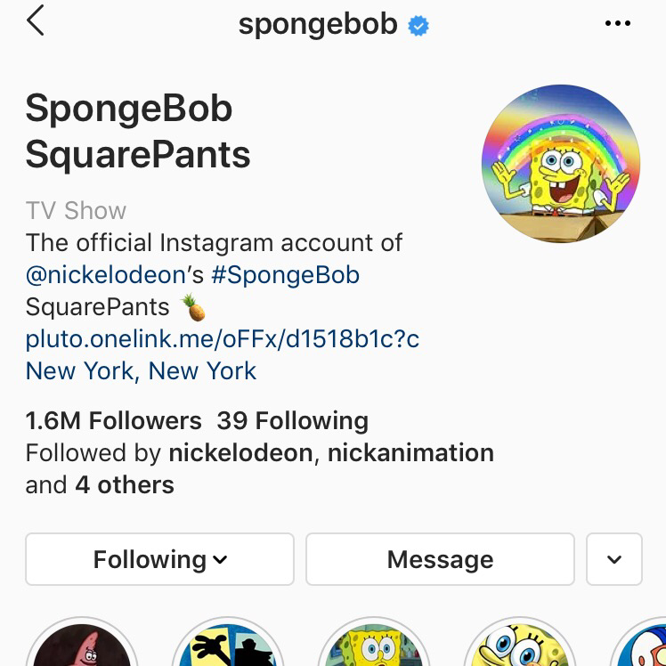Open SpongeBob rainbow profile picture

[560, 165]
